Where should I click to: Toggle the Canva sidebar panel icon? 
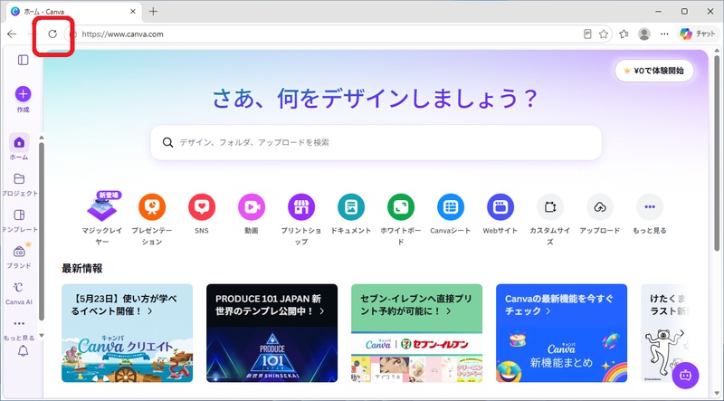tap(24, 60)
